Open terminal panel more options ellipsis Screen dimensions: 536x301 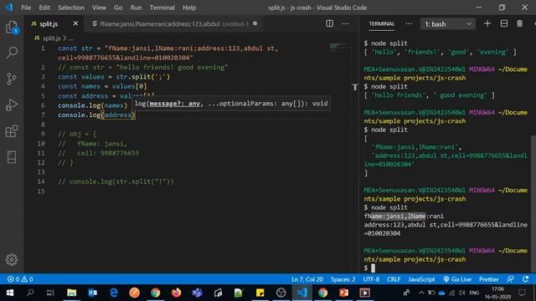409,23
